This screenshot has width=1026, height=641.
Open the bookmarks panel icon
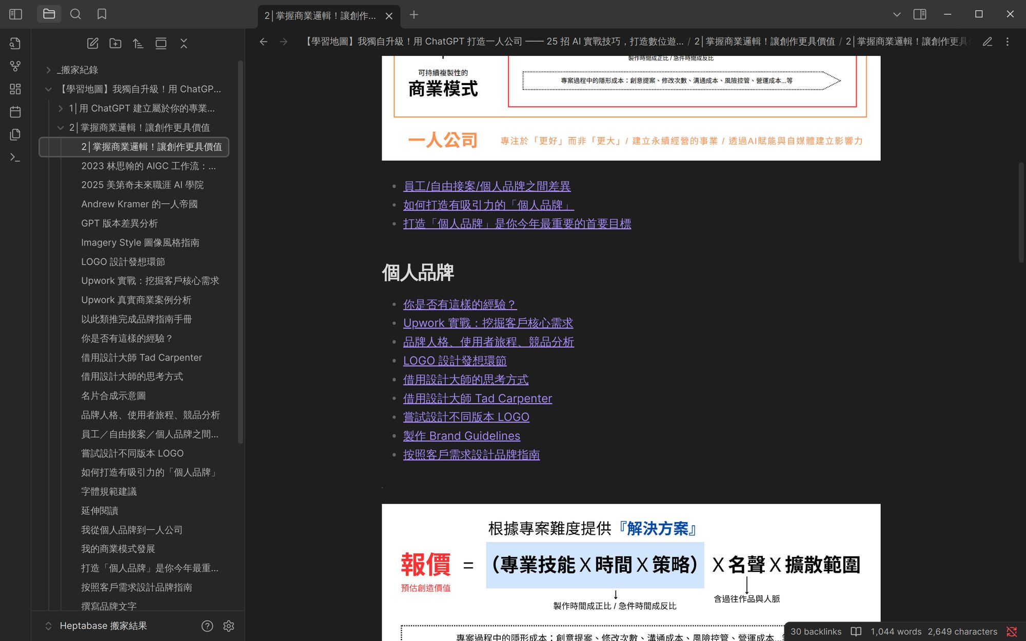(102, 14)
